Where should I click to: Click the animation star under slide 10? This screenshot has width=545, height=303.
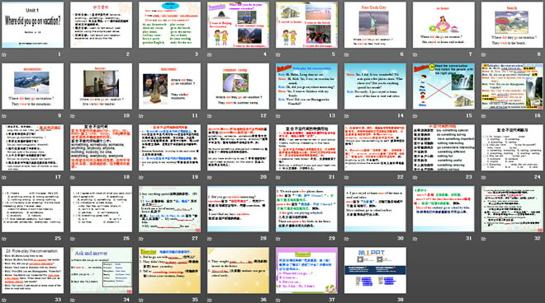[73, 116]
